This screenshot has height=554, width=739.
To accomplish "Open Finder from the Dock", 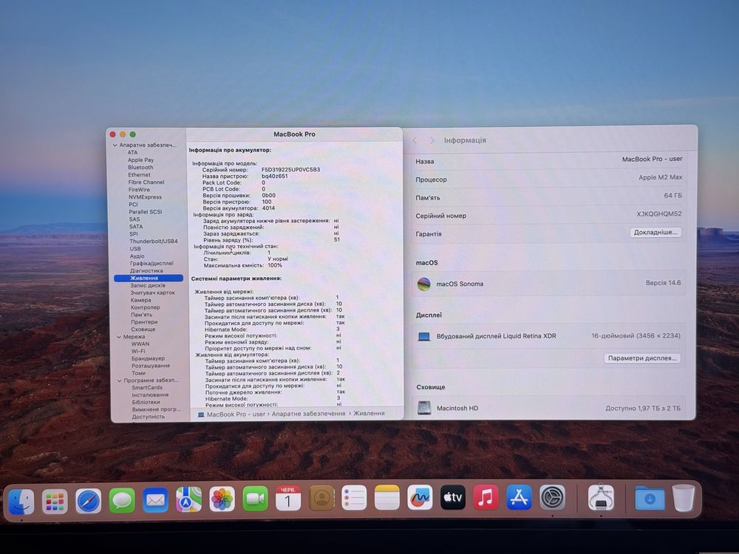I will [21, 501].
